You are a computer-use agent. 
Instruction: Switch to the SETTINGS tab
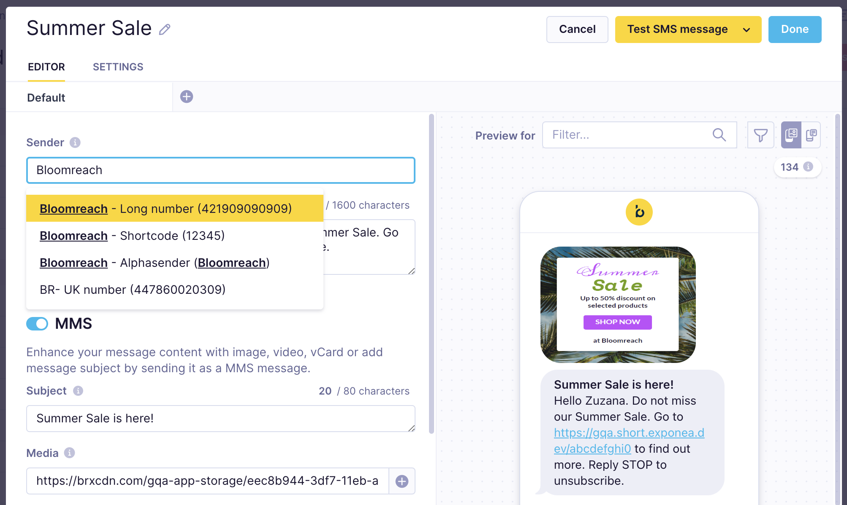pos(118,67)
